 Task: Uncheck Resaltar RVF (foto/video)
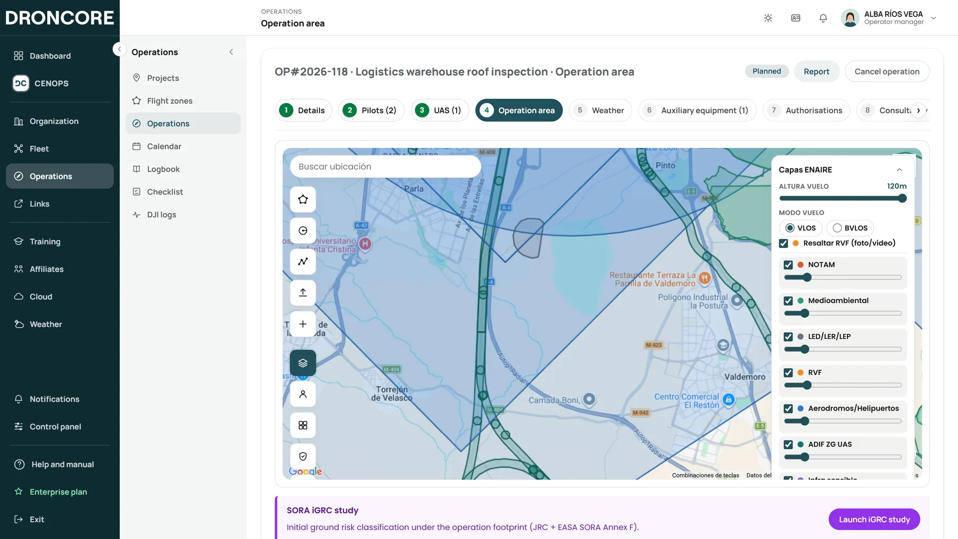783,243
